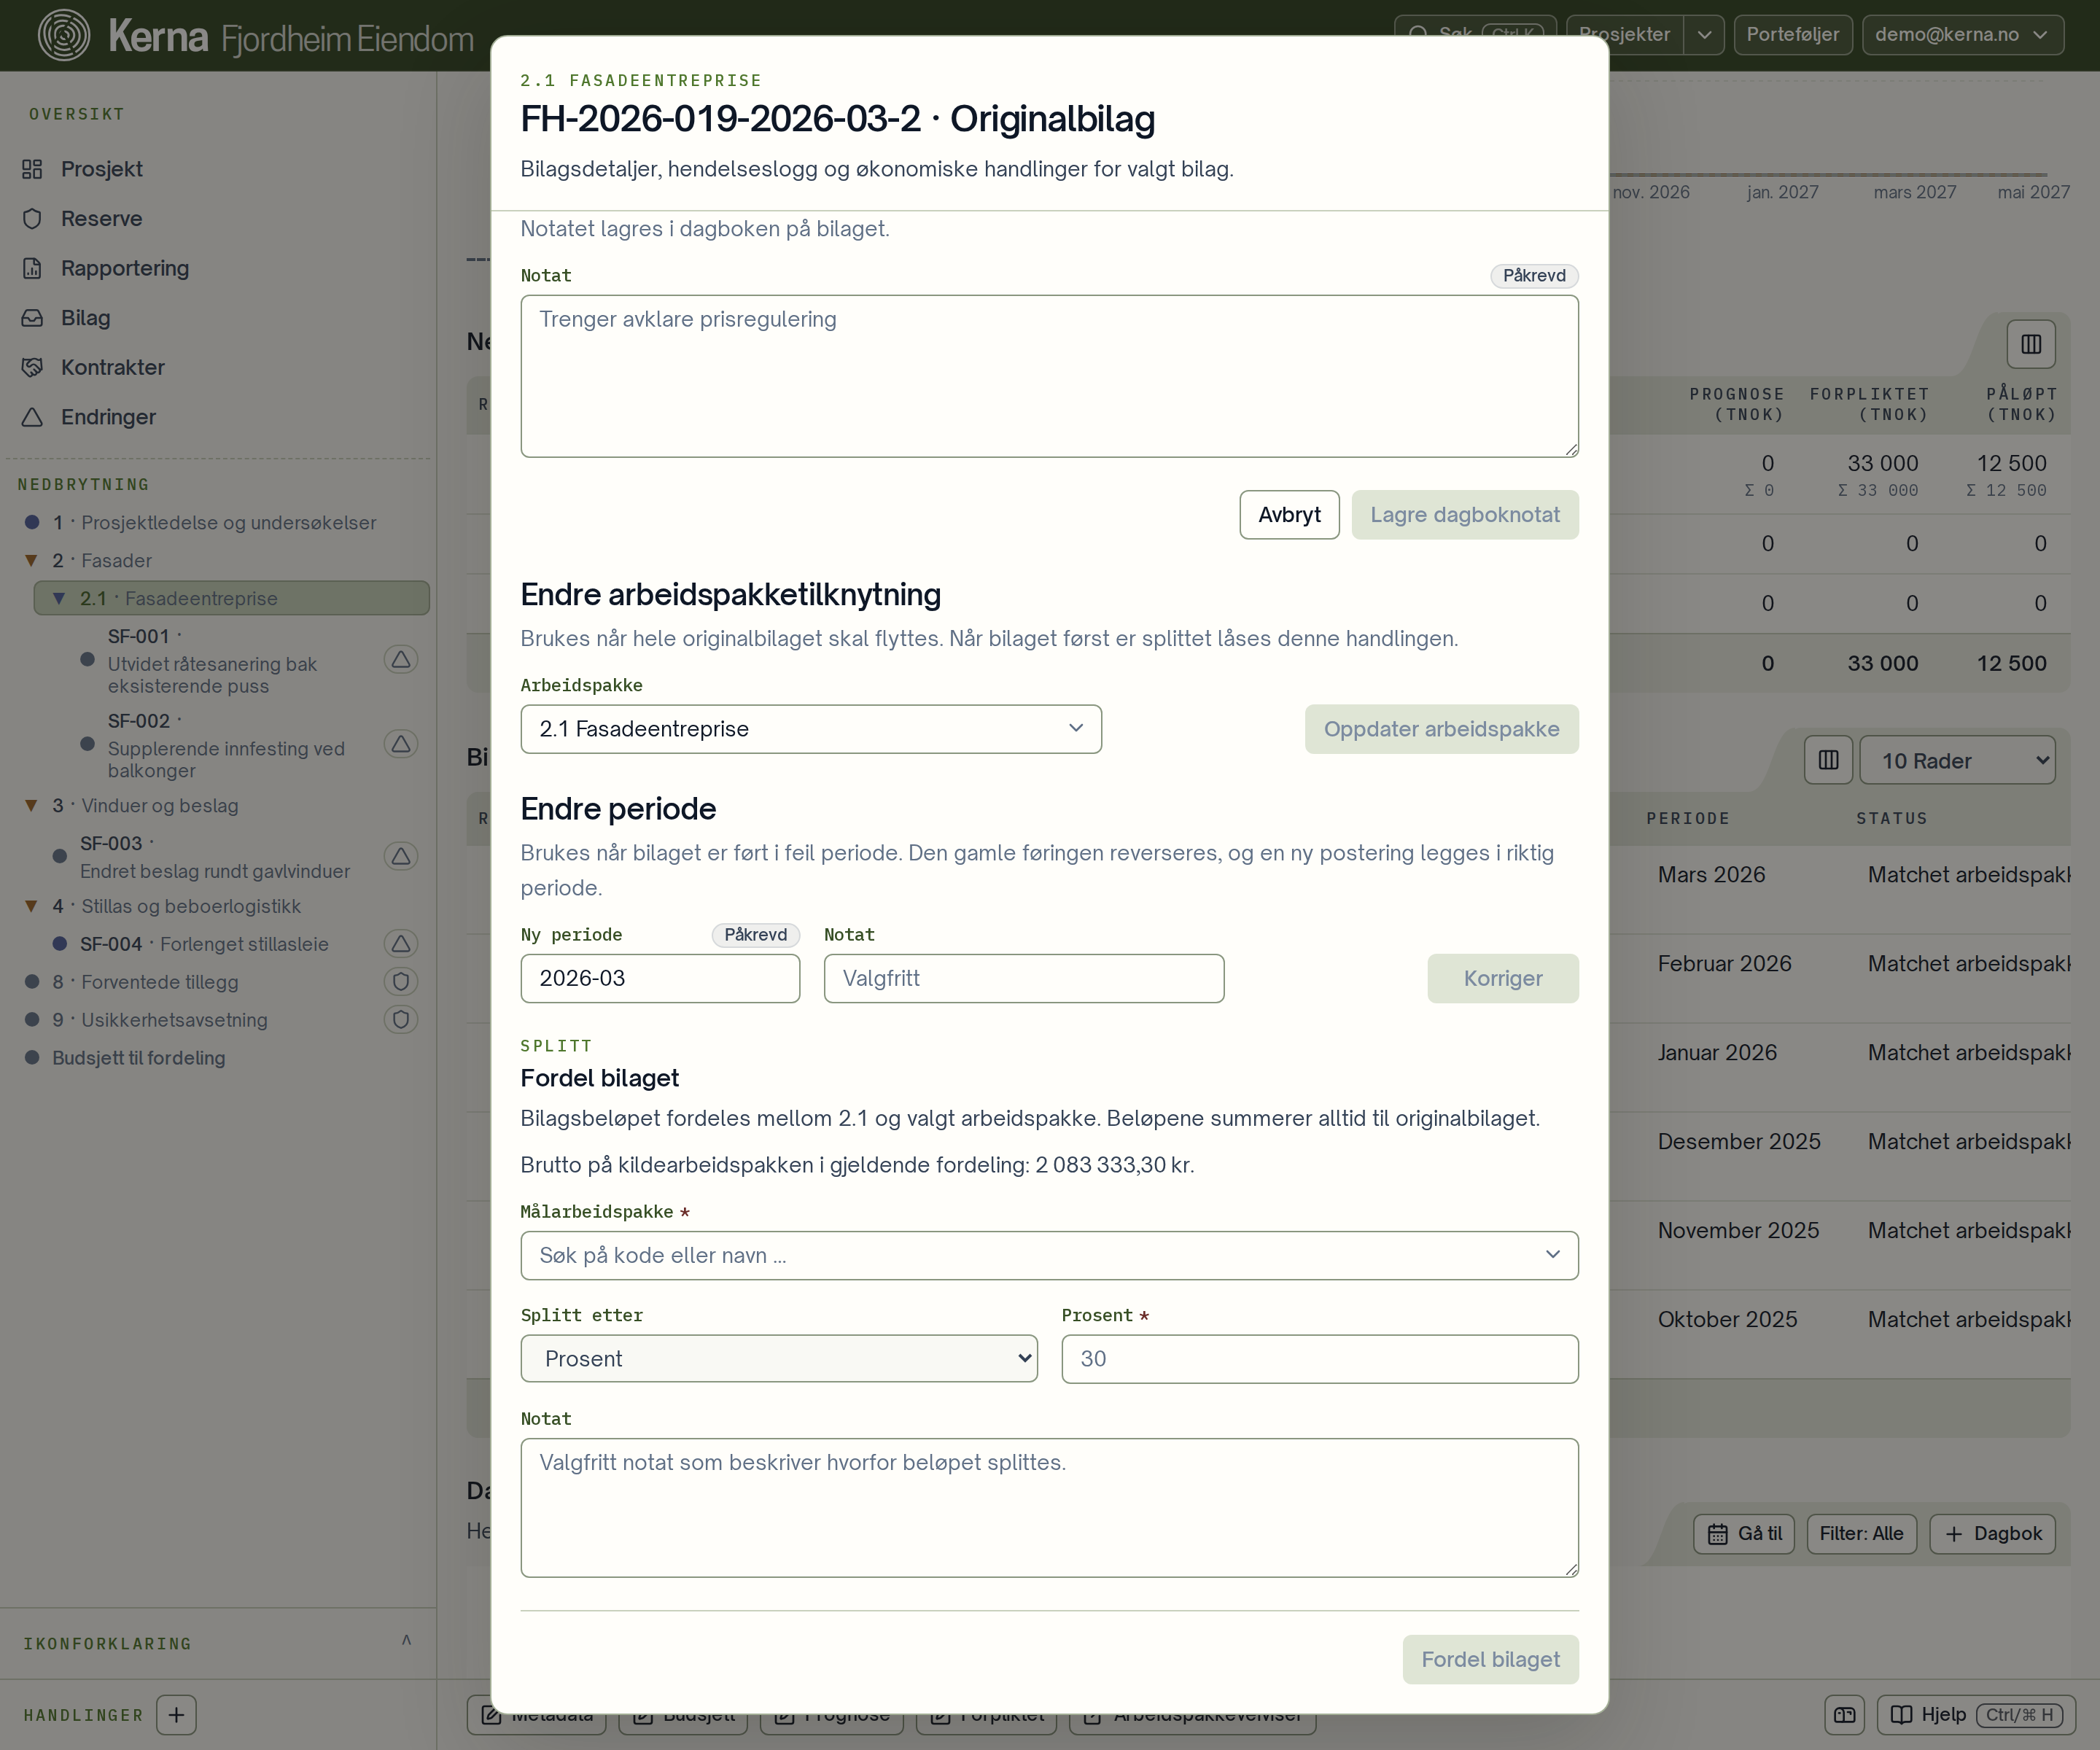This screenshot has width=2100, height=1750.
Task: Open Reserve via its shield icon
Action: pyautogui.click(x=32, y=219)
